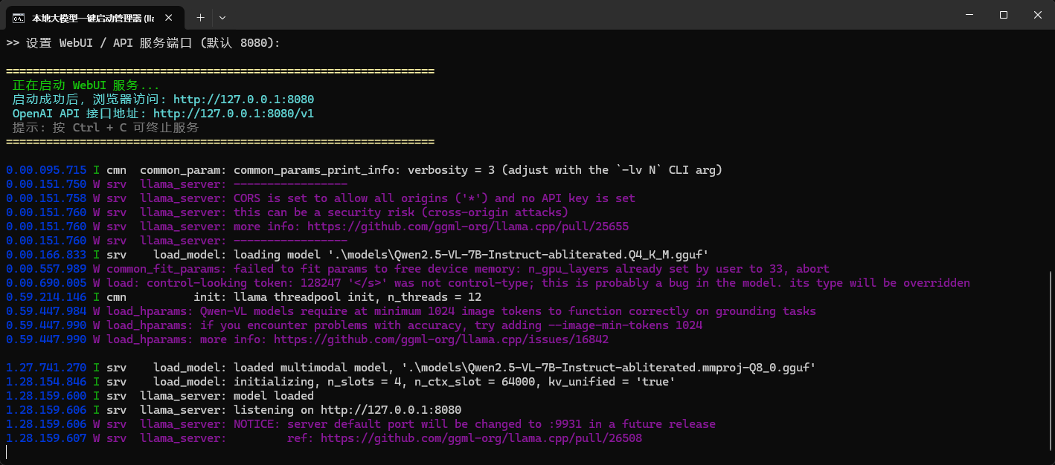Open the llama.cpp pull/25655 GitHub link

click(x=468, y=227)
